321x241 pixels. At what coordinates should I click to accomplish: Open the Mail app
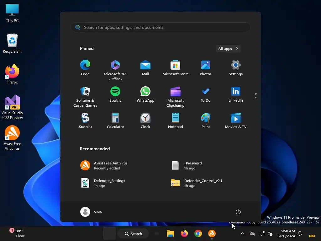[145, 68]
